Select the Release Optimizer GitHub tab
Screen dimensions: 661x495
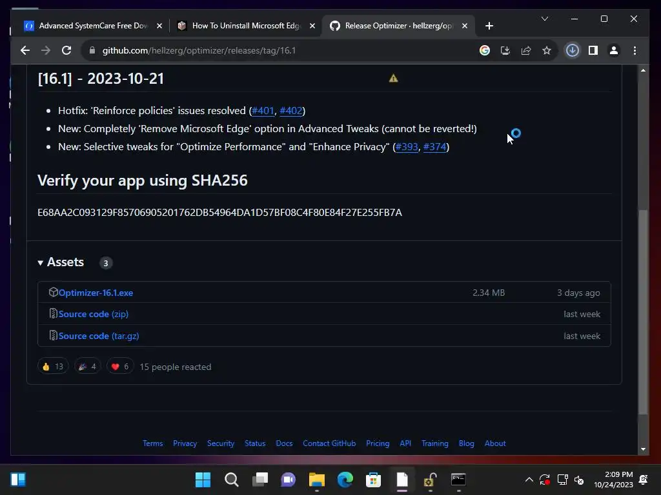coord(398,26)
